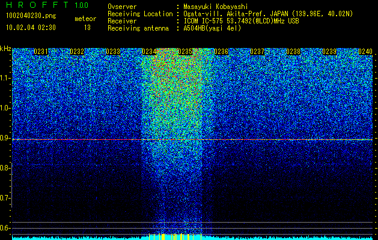Click the 0237 time marker
This screenshot has width=378, height=240.
tap(257, 52)
